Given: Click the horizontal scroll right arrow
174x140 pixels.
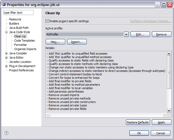Looking at the screenshot, I should click(164, 115).
